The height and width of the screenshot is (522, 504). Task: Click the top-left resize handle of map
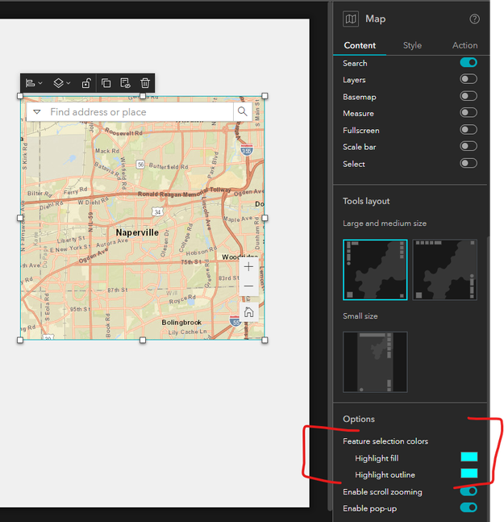pos(20,96)
